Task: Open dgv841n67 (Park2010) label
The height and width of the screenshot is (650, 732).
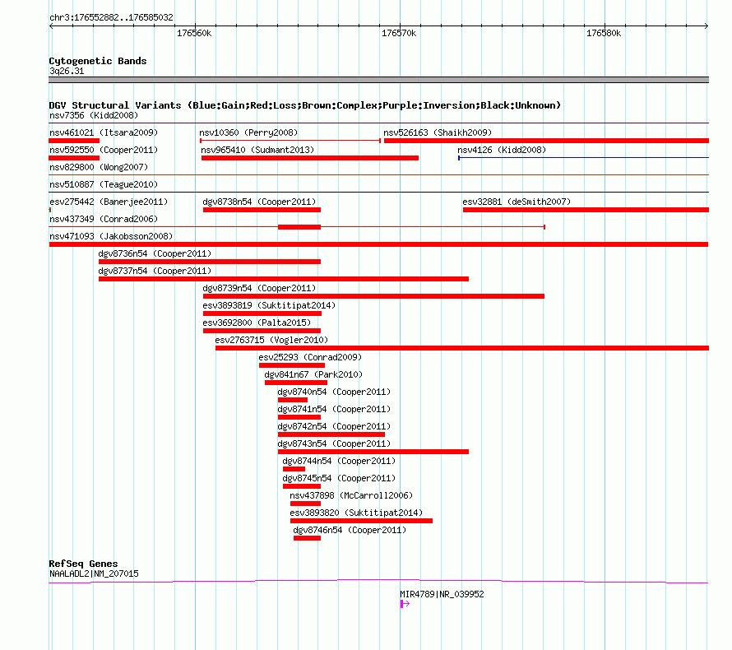Action: [313, 374]
